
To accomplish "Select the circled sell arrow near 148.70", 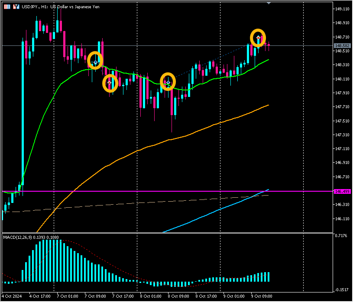I will [x=258, y=38].
